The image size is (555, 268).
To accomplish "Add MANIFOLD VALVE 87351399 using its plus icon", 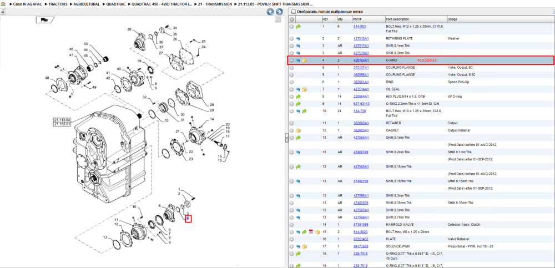I will tap(292, 225).
